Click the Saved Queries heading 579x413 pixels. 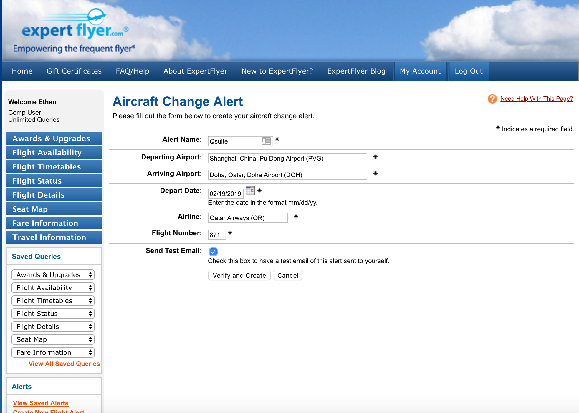coord(36,257)
